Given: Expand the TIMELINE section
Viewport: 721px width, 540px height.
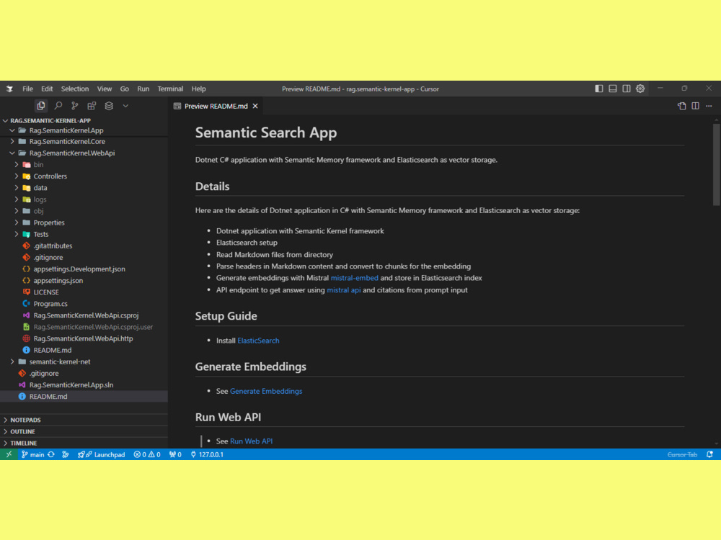Looking at the screenshot, I should click(84, 443).
